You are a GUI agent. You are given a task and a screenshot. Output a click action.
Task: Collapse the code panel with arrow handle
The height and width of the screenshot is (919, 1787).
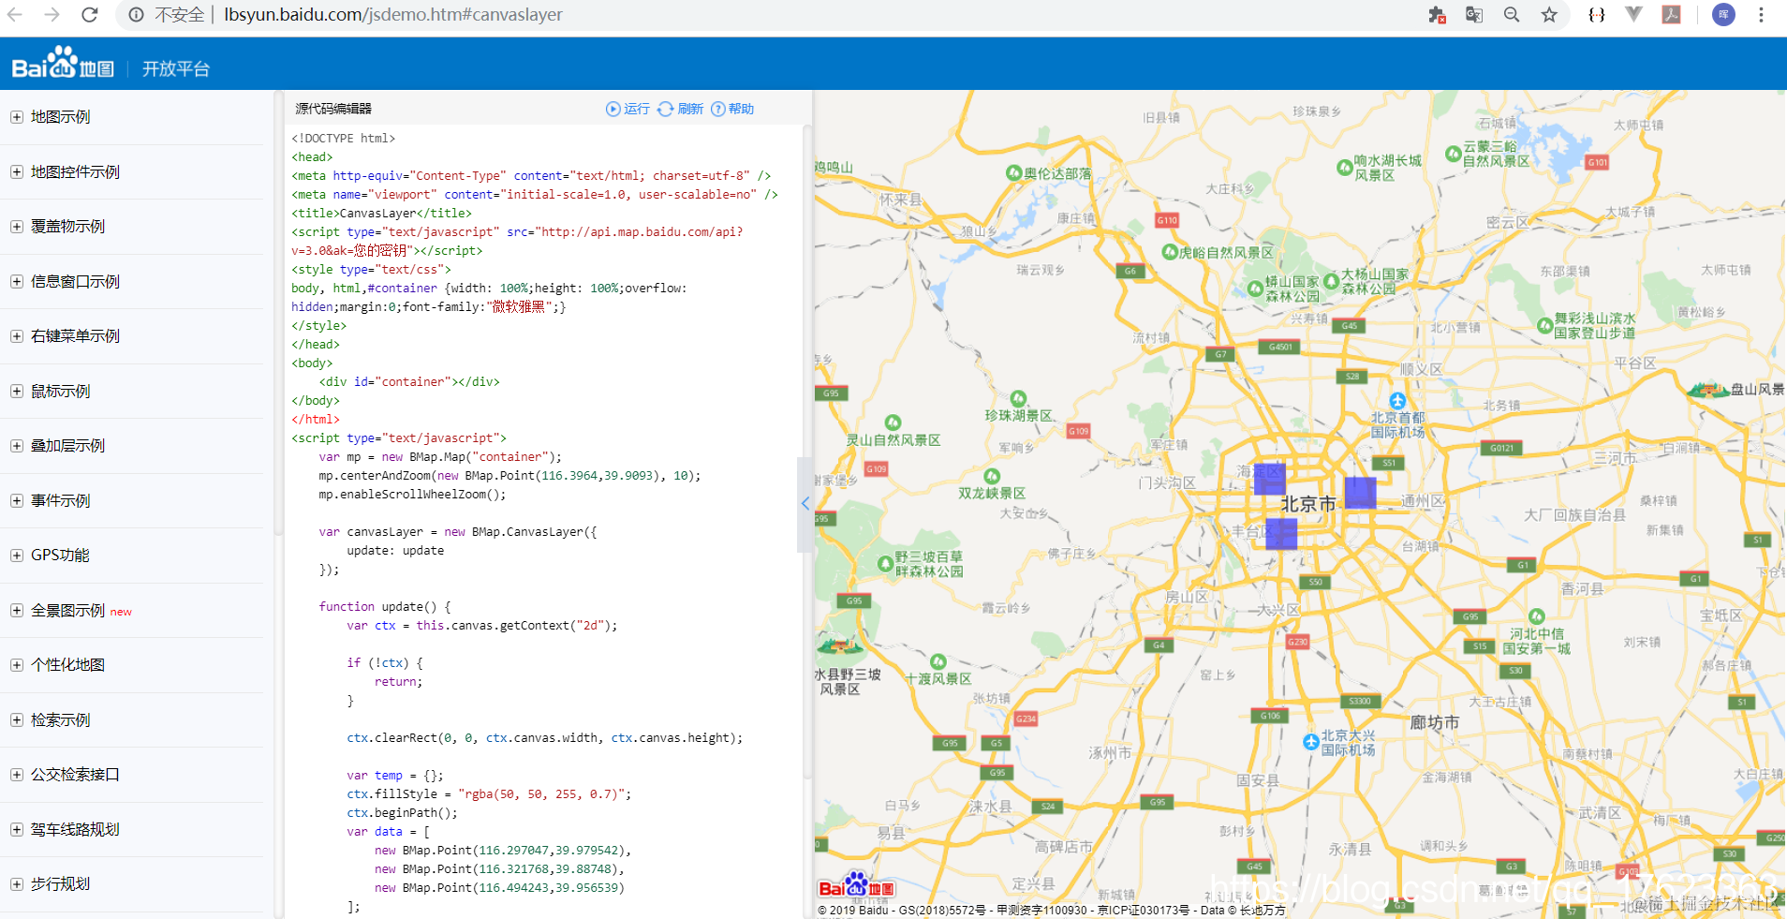point(805,504)
